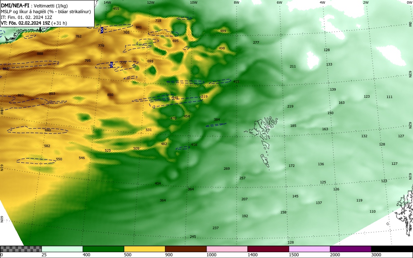The width and height of the screenshot is (413, 258).
Task: Click the light purple 1500–2000 colorbar segment
Action: [309, 249]
